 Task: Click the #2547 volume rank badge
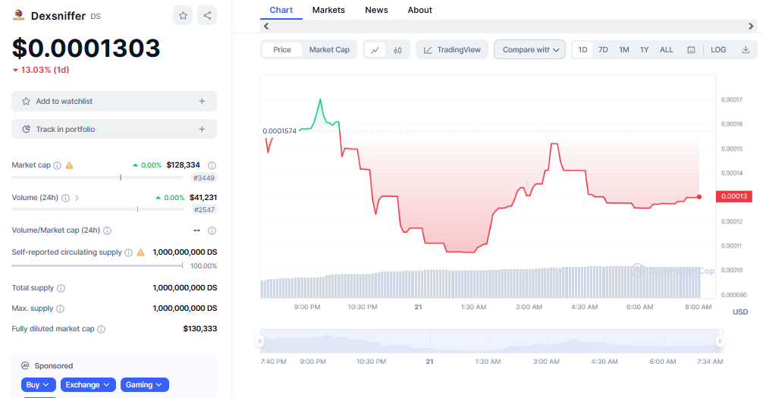204,210
